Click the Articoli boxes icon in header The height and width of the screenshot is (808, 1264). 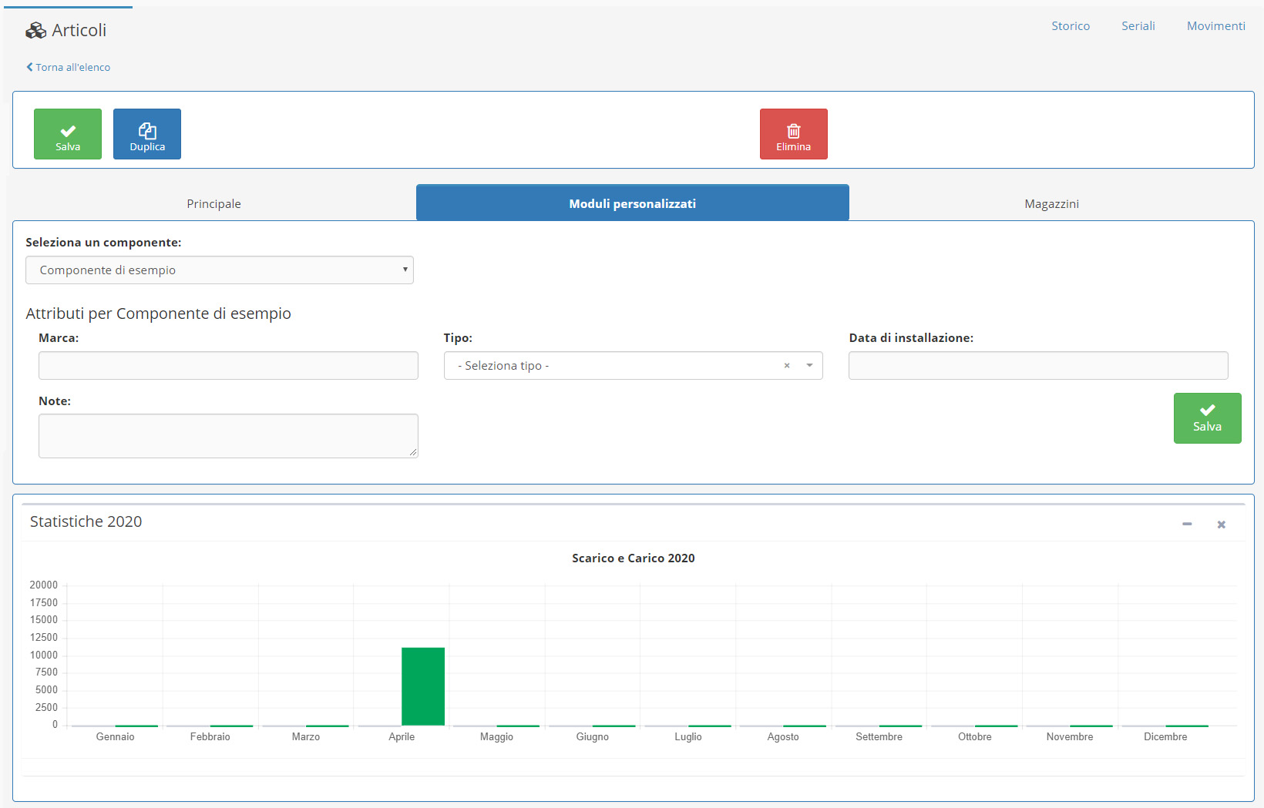[35, 31]
